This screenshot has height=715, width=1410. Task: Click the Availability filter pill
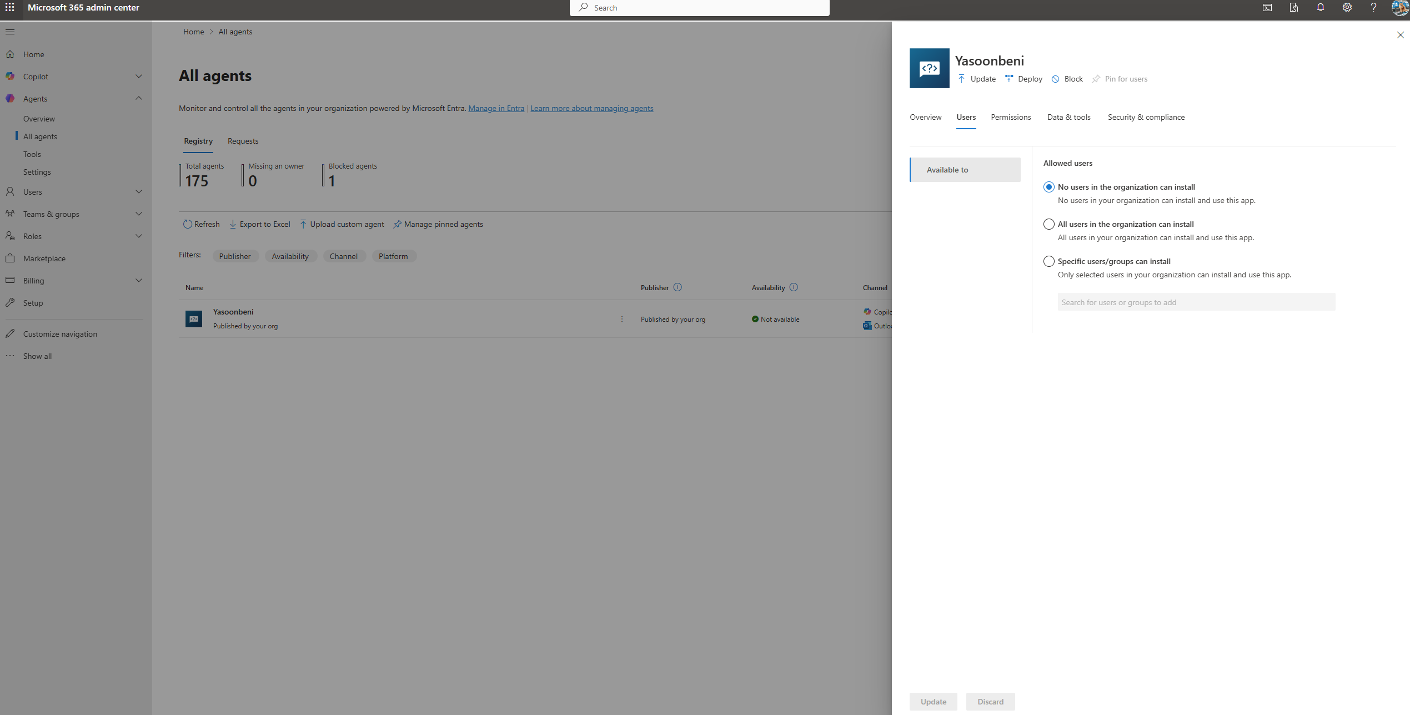pos(290,256)
